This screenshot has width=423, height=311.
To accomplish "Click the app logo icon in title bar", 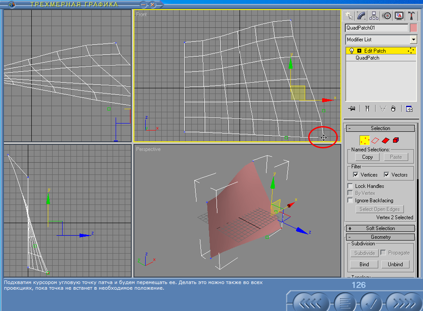I will pos(11,4).
